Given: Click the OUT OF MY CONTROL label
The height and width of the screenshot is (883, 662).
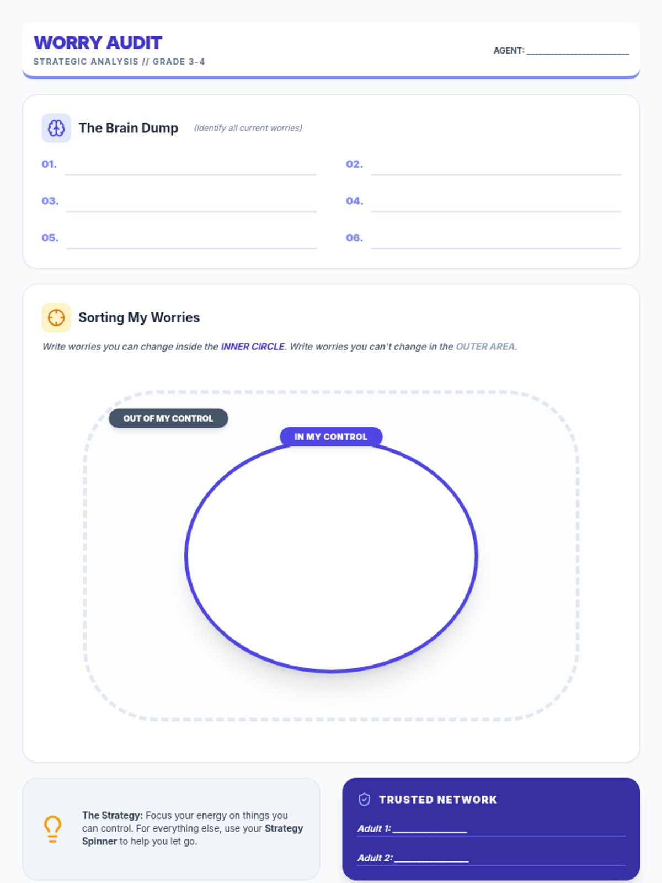Looking at the screenshot, I should [x=168, y=418].
